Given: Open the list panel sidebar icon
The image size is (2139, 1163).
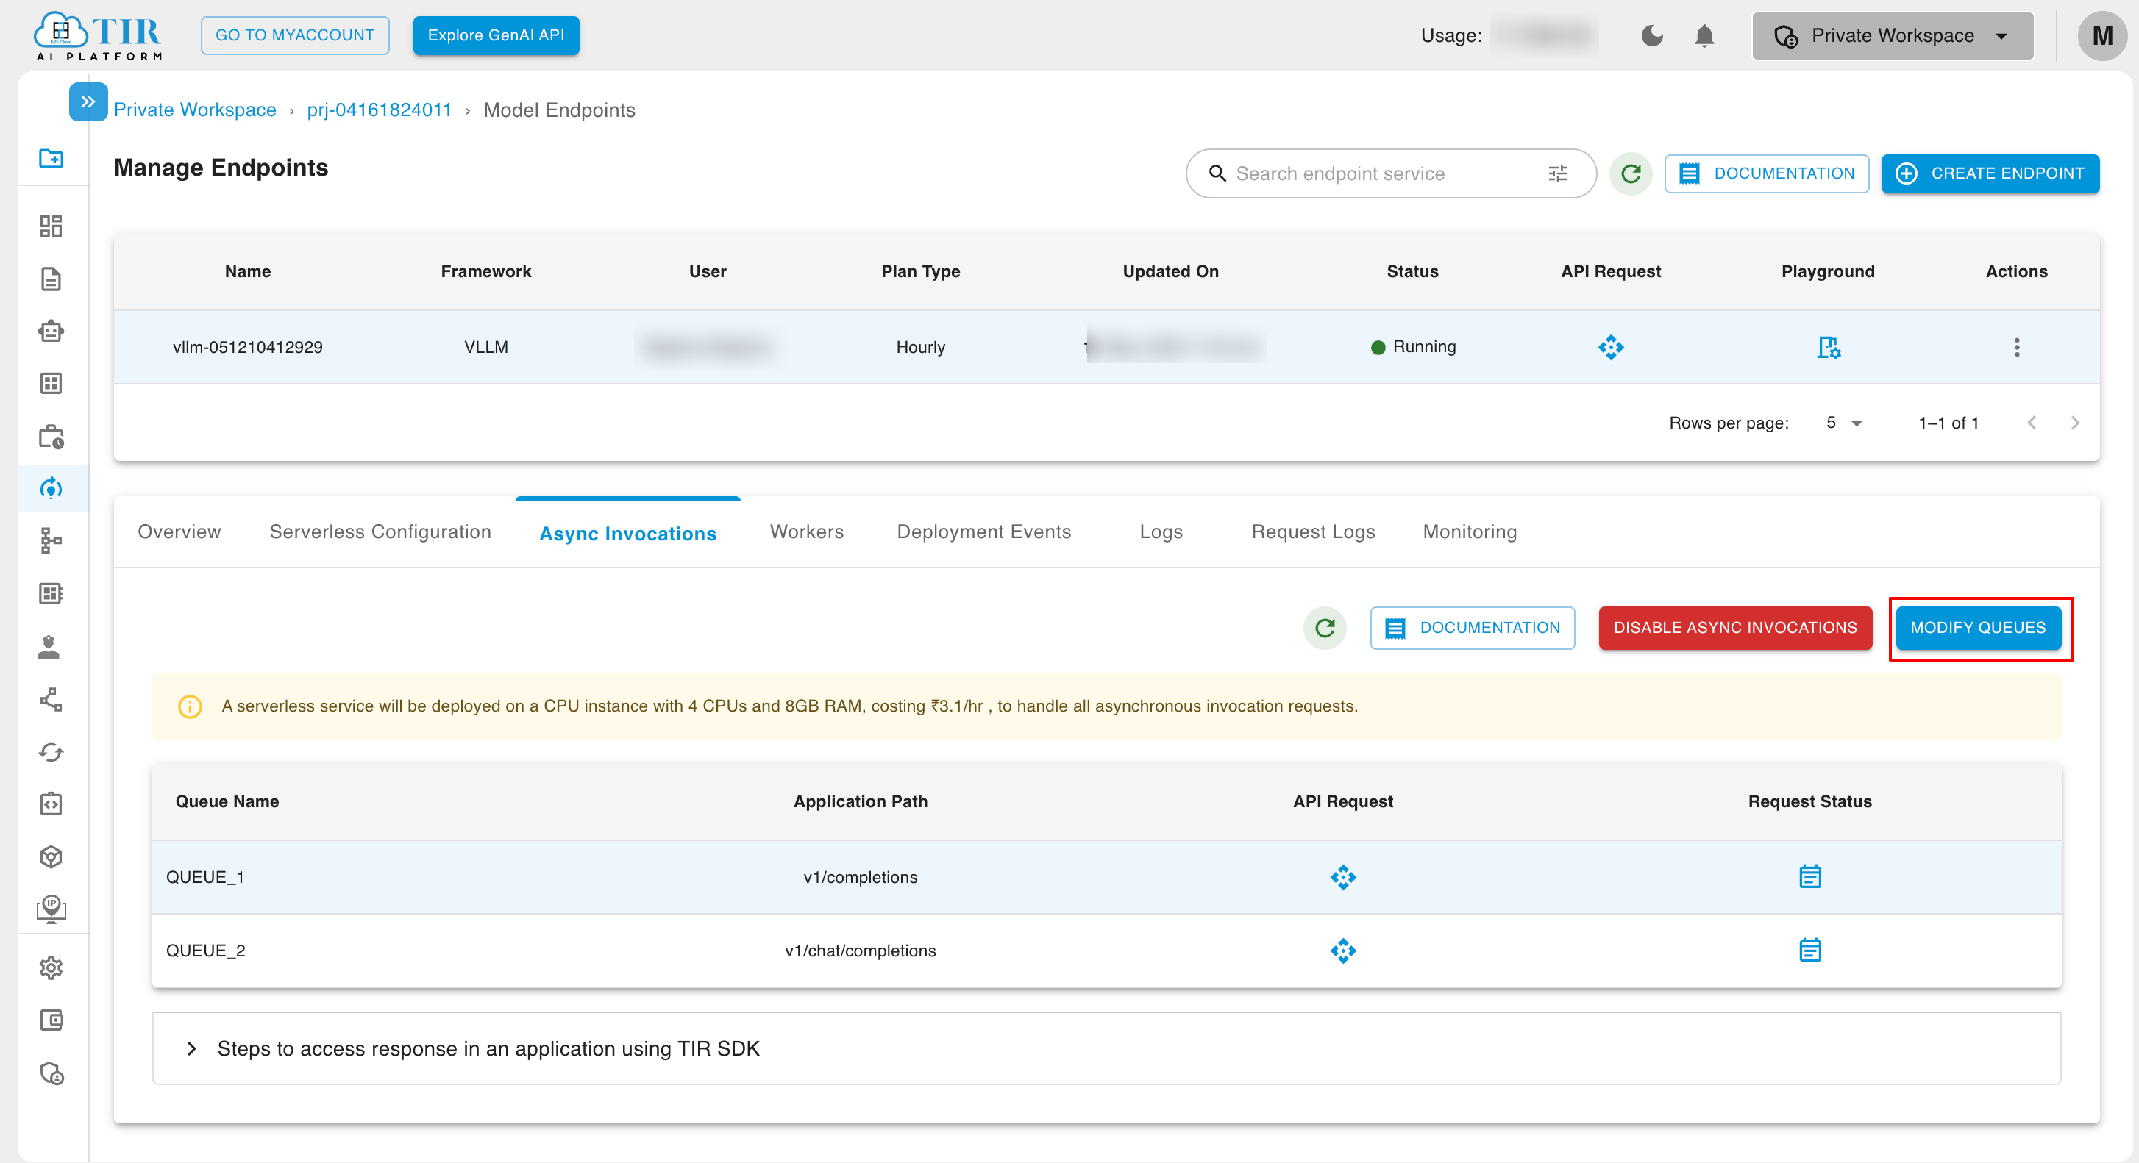Looking at the screenshot, I should coord(51,593).
